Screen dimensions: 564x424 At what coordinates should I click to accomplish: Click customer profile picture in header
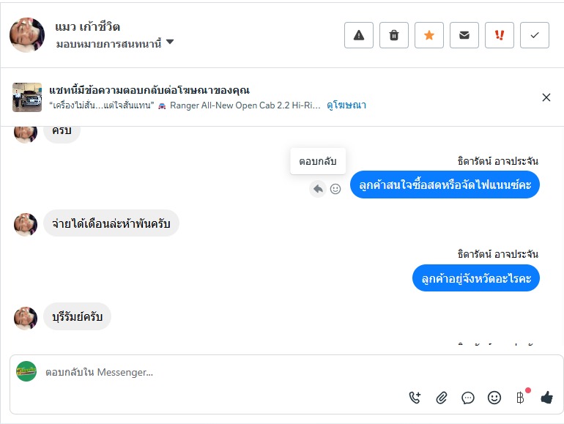click(27, 35)
